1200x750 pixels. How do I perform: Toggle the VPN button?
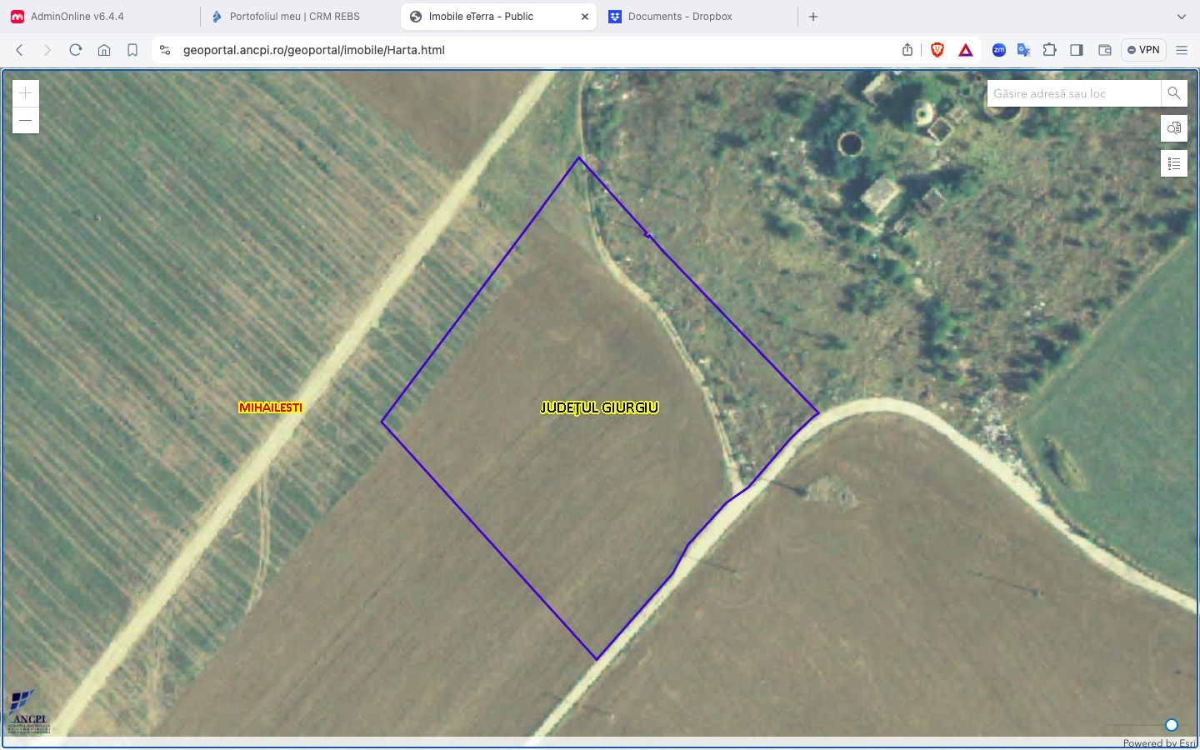coord(1143,50)
